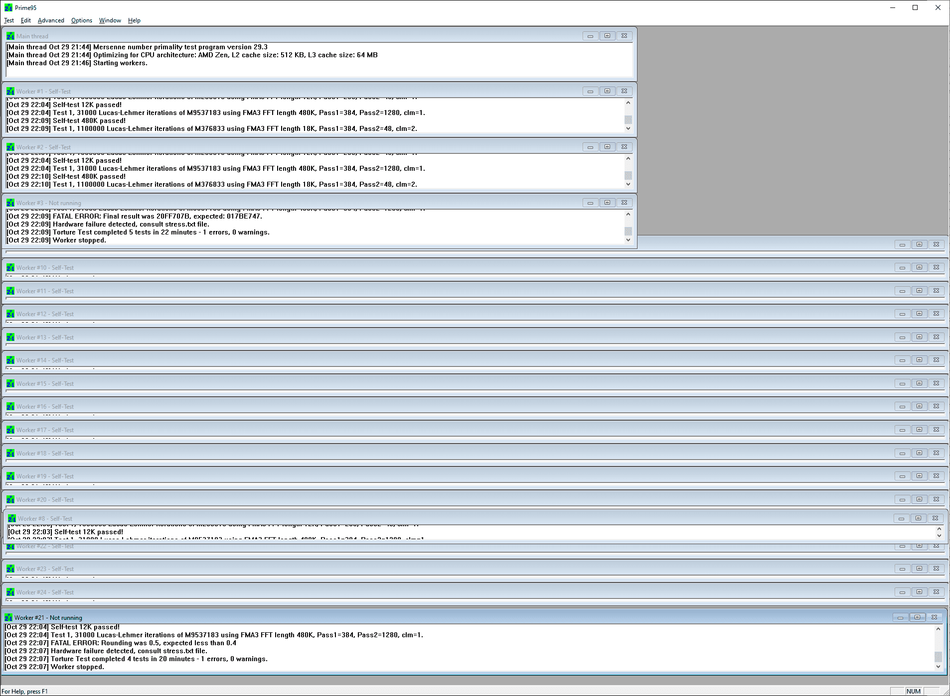Close the Worker #17 child window

[x=936, y=430]
